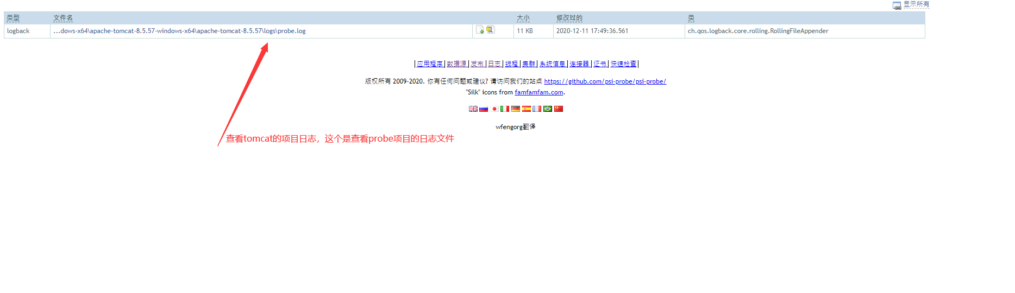Click the 文件名 column header
Image resolution: width=1015 pixels, height=293 pixels.
pyautogui.click(x=63, y=18)
